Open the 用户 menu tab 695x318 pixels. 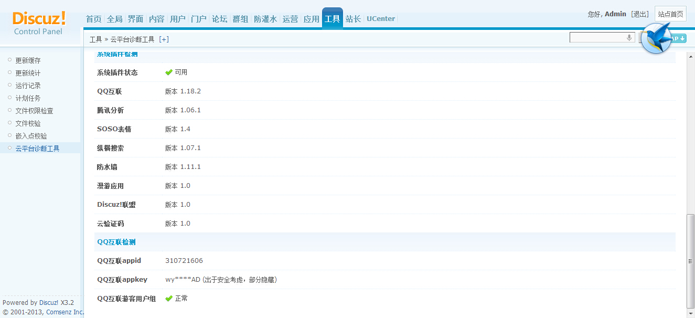(177, 19)
